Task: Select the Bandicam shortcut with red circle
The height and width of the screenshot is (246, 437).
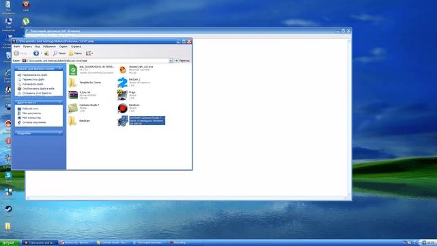Action: click(122, 108)
